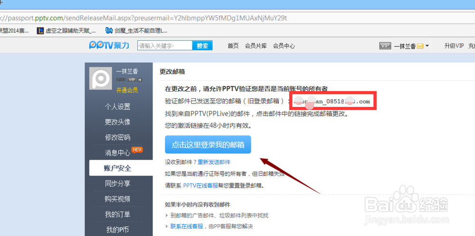This screenshot has height=236, width=475.
Task: Click the VIP badge in the header
Action: (x=385, y=46)
